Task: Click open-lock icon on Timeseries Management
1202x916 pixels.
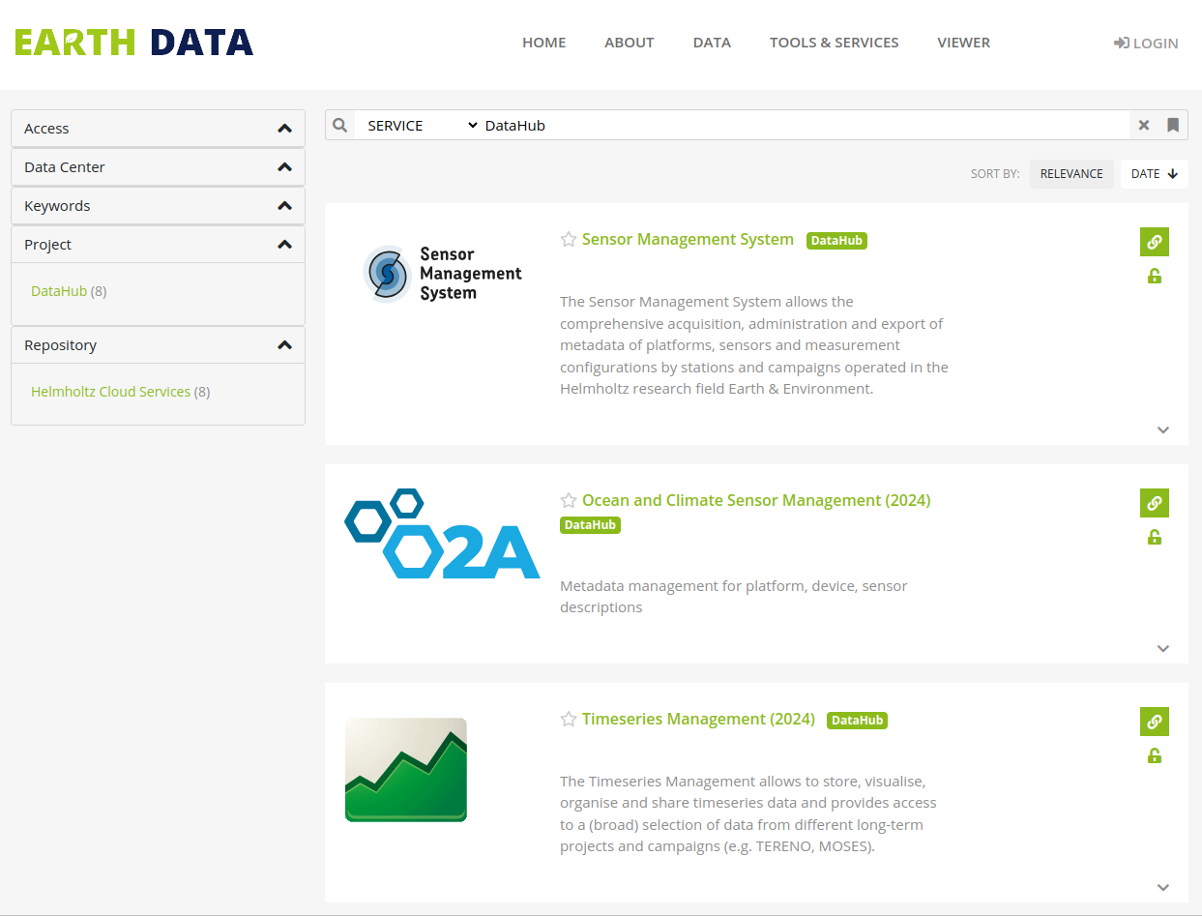Action: click(x=1154, y=756)
